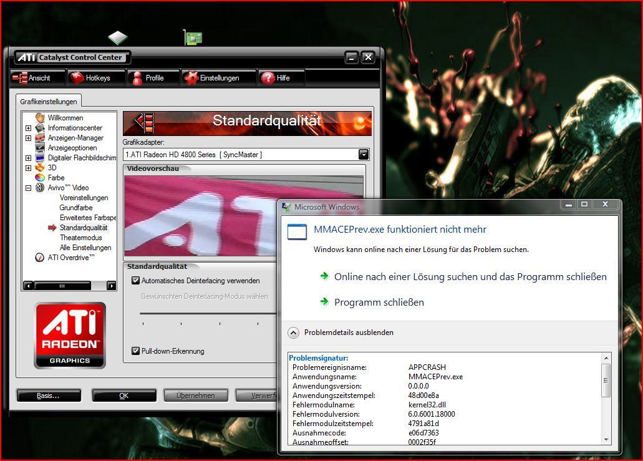Select Voreinstellungen under Avivo Video
Screen dimensions: 643x461
(84, 198)
